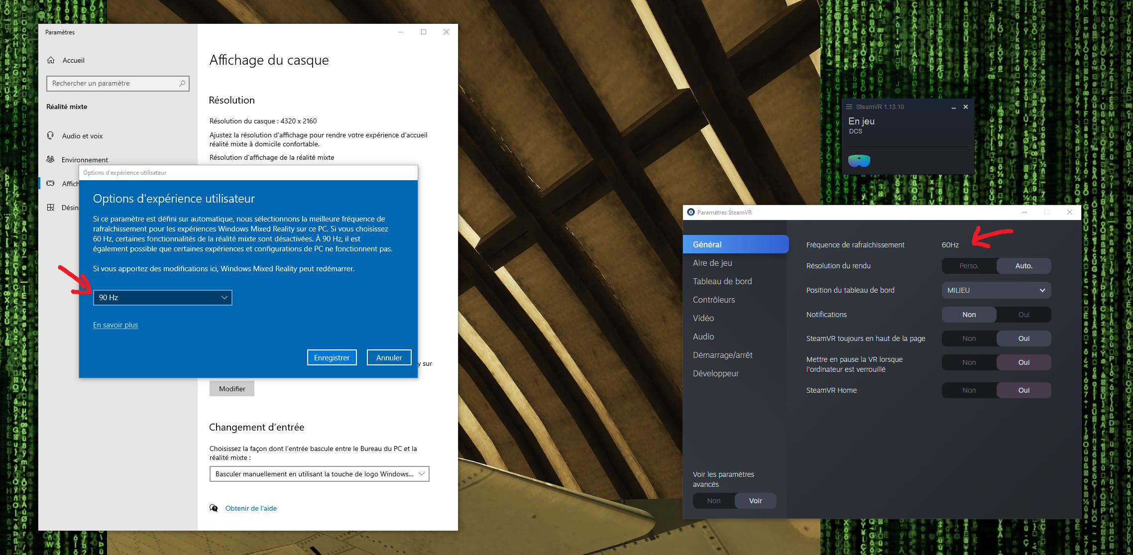This screenshot has width=1133, height=555.
Task: Click the help chat icon beside Obtenir de l'aide
Action: click(x=214, y=508)
